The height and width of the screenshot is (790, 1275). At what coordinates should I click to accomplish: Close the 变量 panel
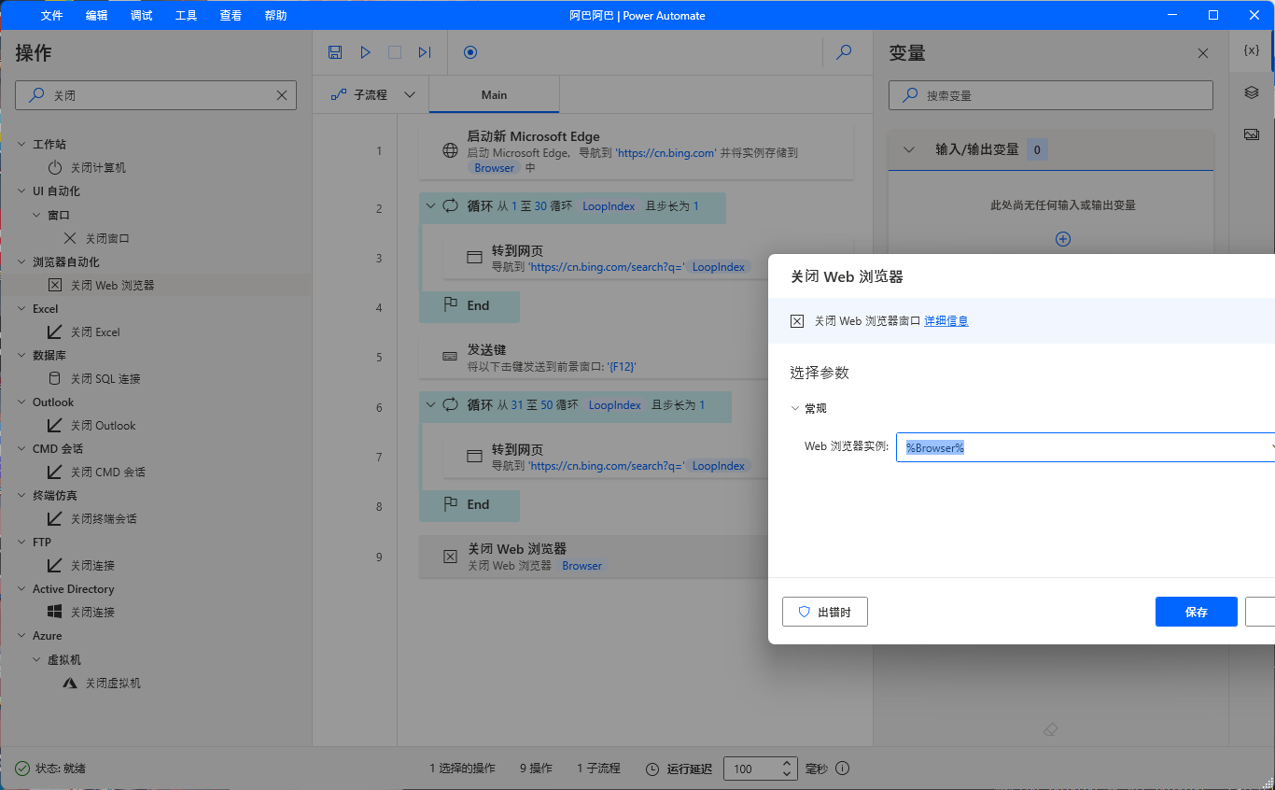point(1203,54)
